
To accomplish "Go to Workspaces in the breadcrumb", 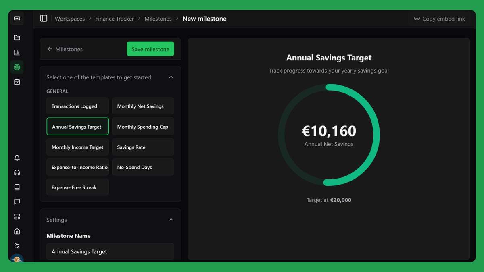I will click(70, 19).
